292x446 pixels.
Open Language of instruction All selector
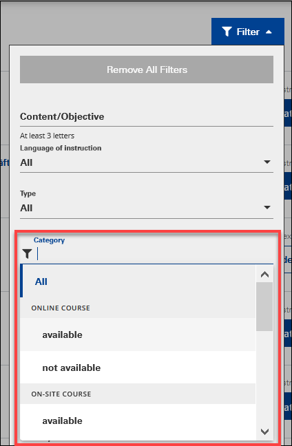click(147, 162)
